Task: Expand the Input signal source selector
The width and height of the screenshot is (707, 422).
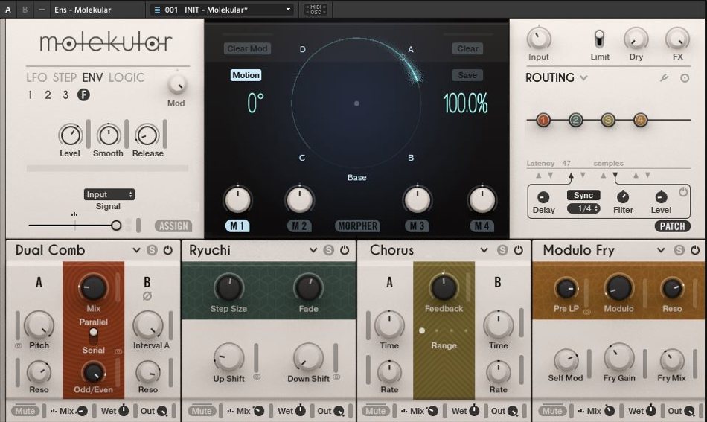Action: click(x=109, y=194)
